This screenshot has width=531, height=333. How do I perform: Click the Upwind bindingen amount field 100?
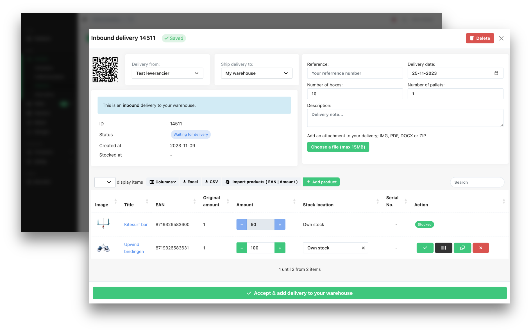(x=261, y=248)
